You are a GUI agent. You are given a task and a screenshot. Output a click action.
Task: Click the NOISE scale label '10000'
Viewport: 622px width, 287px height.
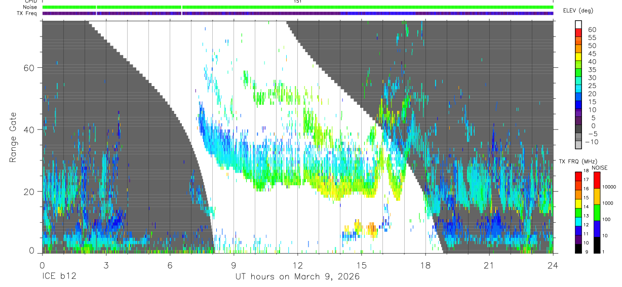(x=609, y=187)
